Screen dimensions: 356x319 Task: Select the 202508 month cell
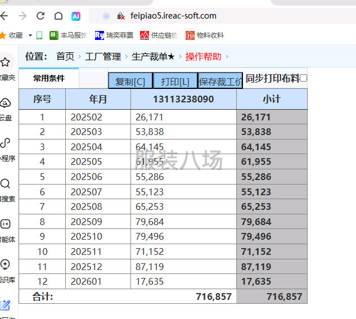pos(98,206)
